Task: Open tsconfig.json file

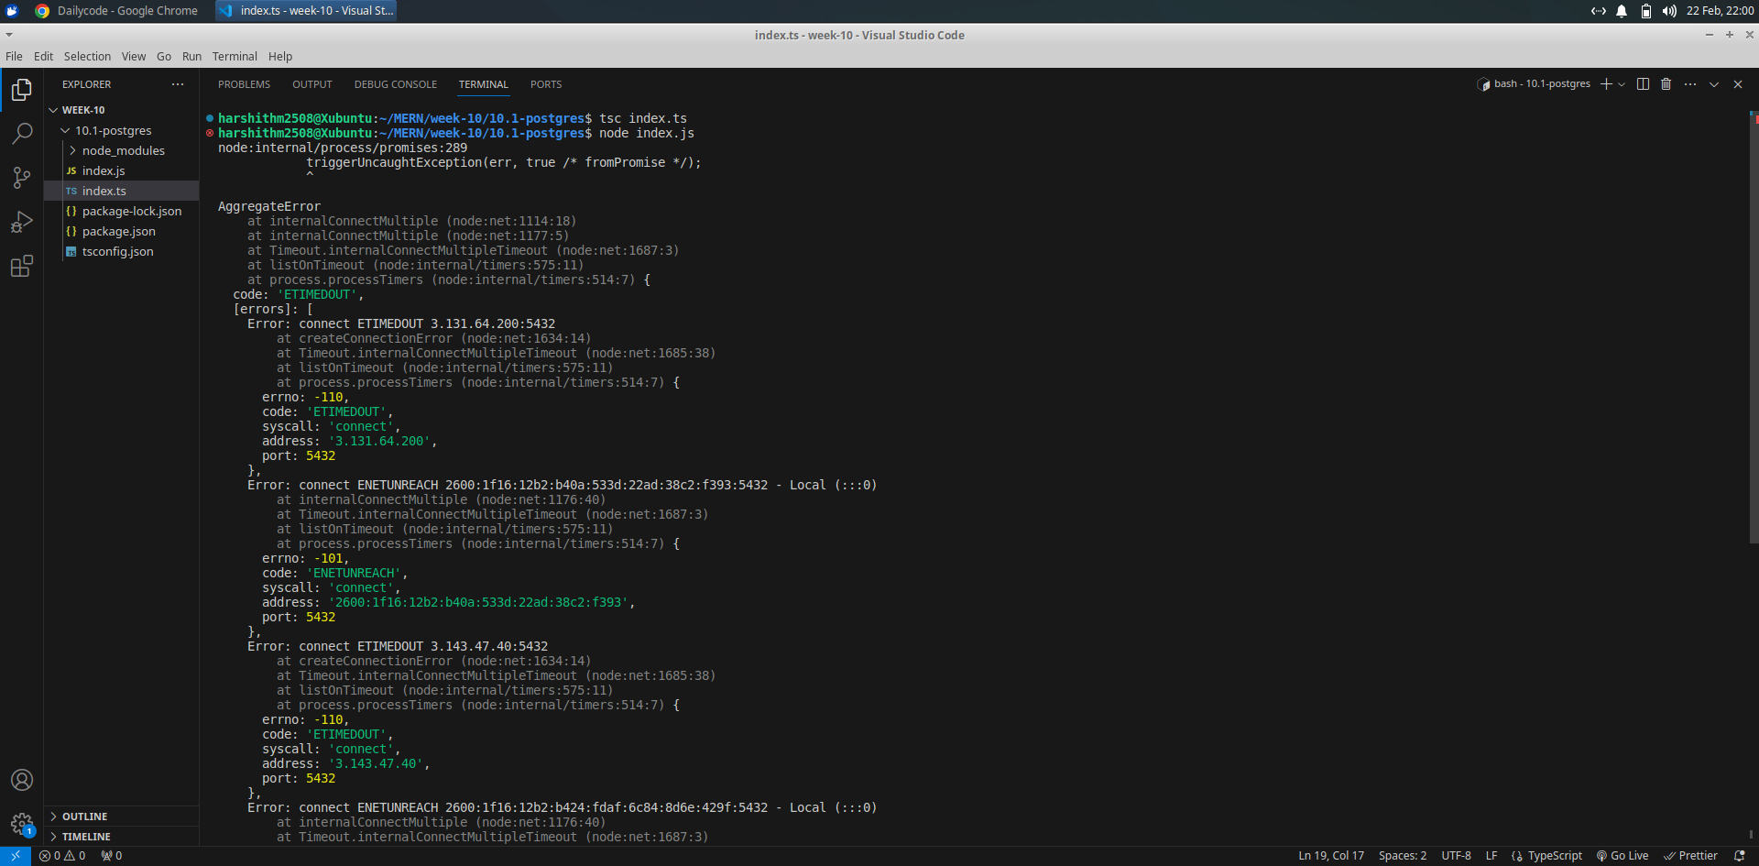Action: tap(122, 252)
